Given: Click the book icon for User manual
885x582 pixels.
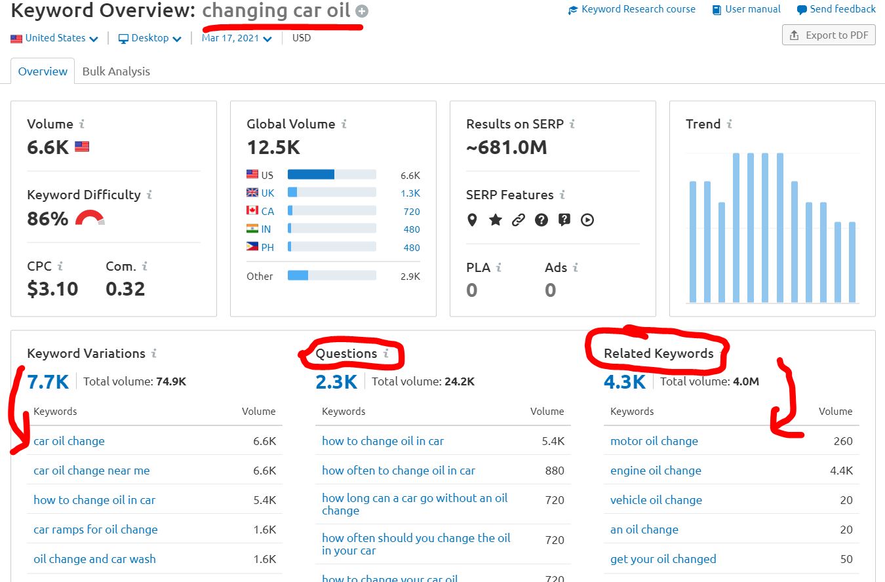Looking at the screenshot, I should [717, 10].
